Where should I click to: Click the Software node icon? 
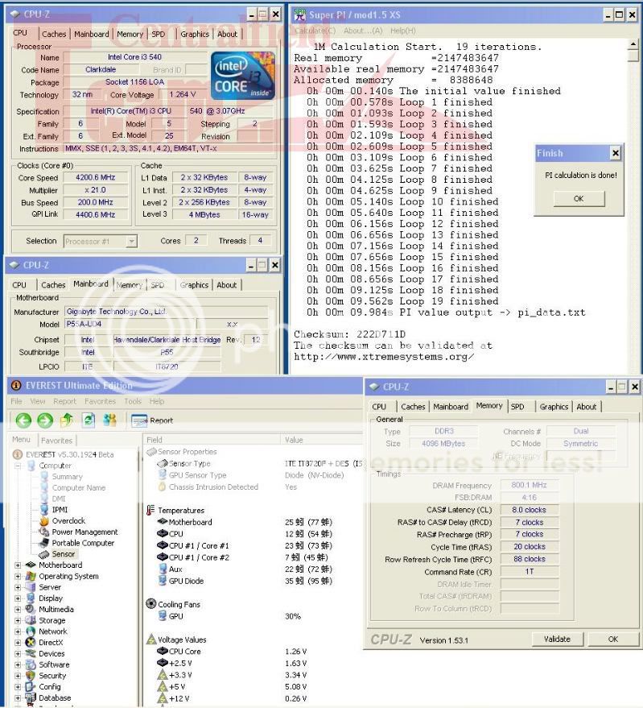[x=31, y=665]
